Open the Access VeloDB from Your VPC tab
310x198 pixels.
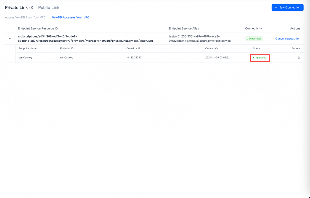coord(25,17)
